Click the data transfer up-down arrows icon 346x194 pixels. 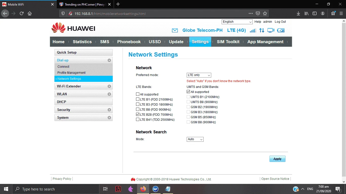click(262, 30)
